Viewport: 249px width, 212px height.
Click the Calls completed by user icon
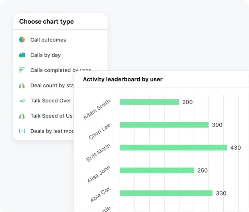click(22, 70)
